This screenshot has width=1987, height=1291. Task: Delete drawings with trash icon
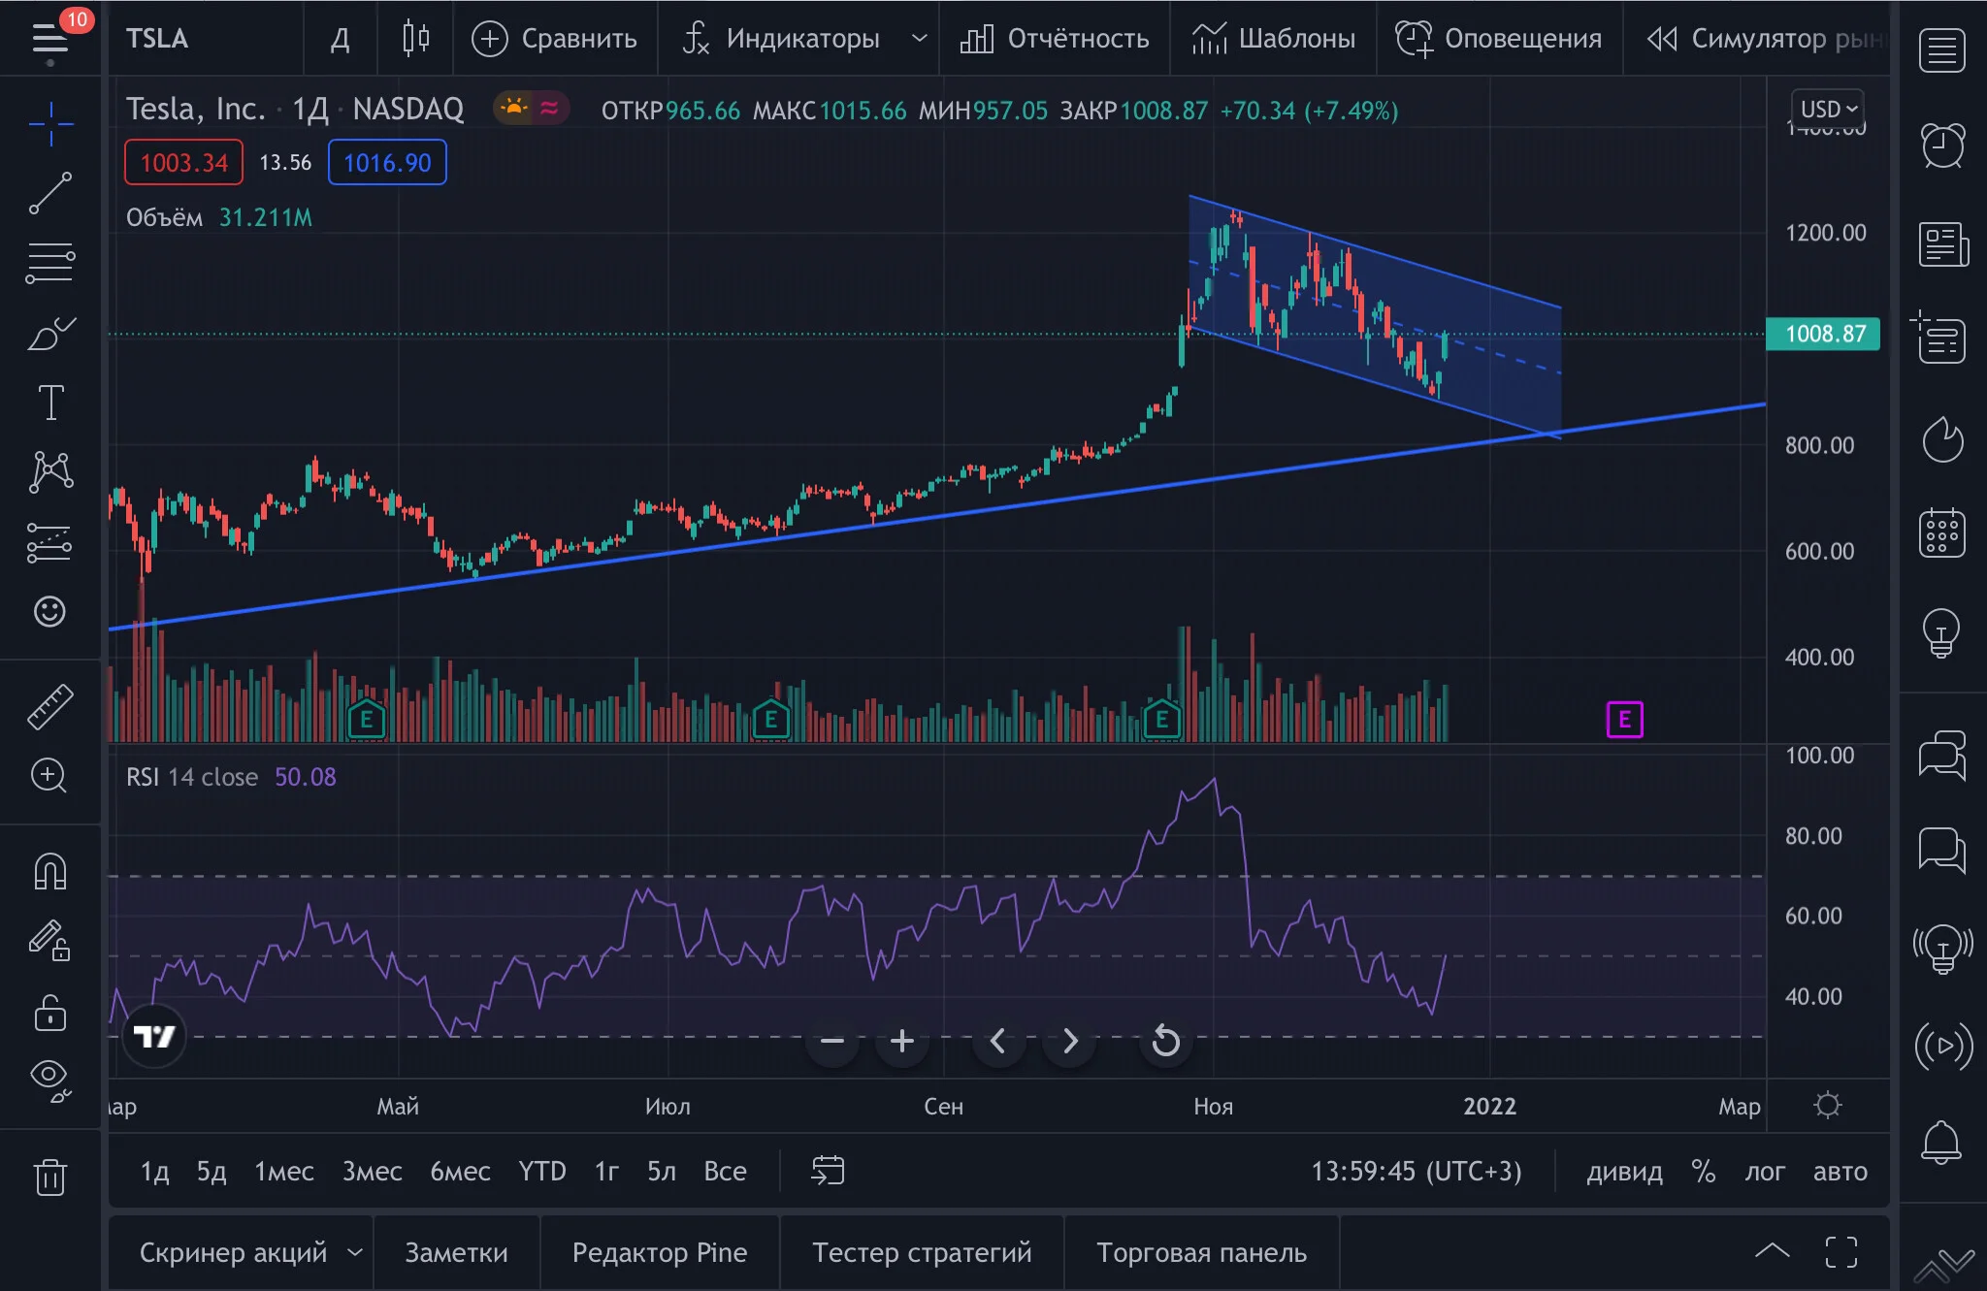[x=50, y=1177]
